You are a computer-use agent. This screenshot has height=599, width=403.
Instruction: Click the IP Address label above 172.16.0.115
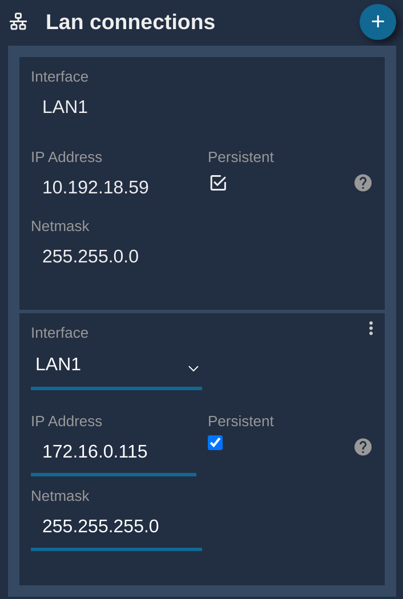(67, 421)
